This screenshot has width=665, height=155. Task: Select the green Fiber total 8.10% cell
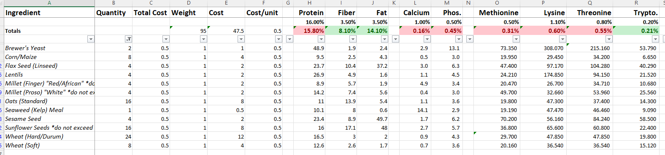(341, 31)
